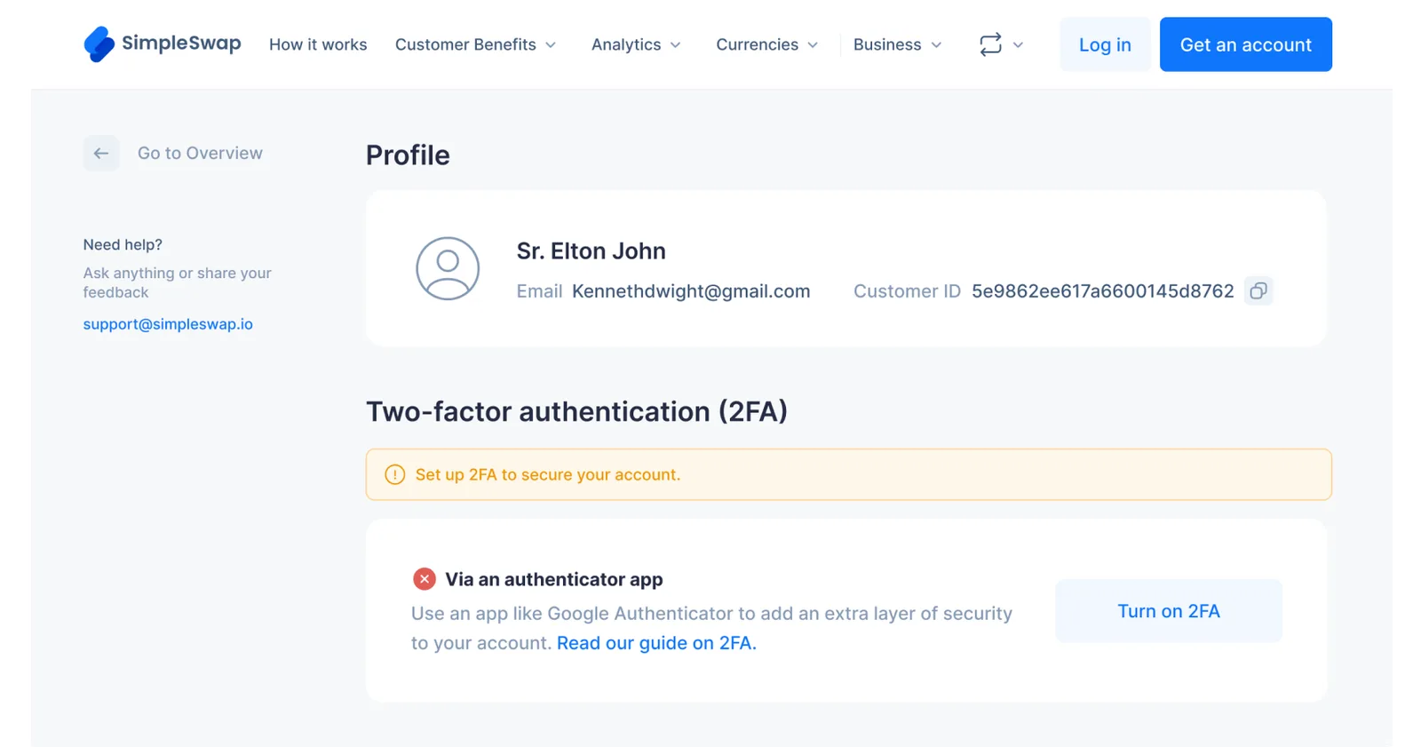1421x747 pixels.
Task: Open the Read our guide on 2FA link
Action: coord(656,643)
